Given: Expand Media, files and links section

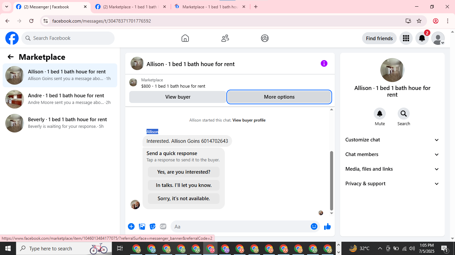Looking at the screenshot, I should 392,169.
